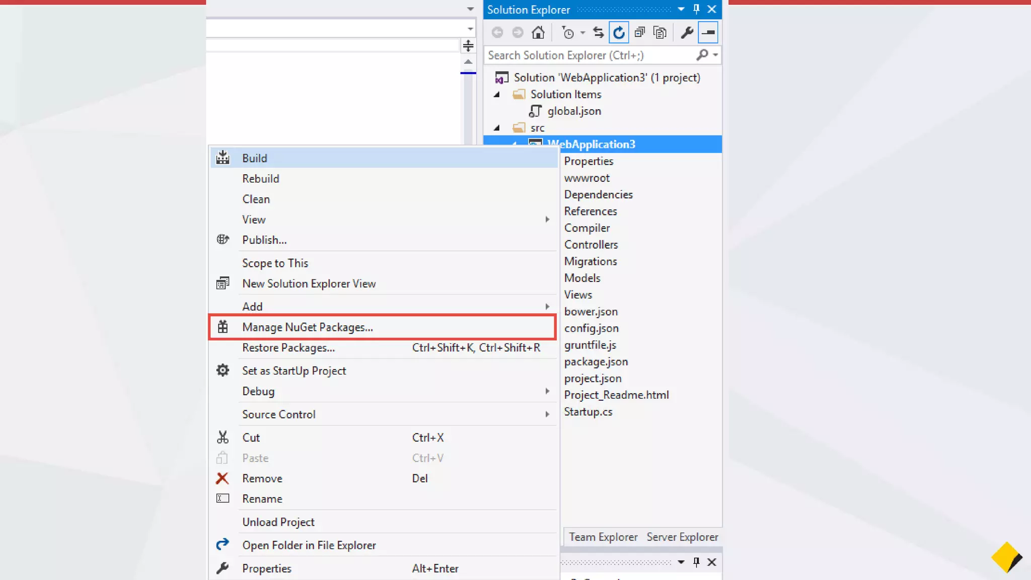This screenshot has height=580, width=1031.
Task: Click the Collapse All icon
Action: (640, 33)
